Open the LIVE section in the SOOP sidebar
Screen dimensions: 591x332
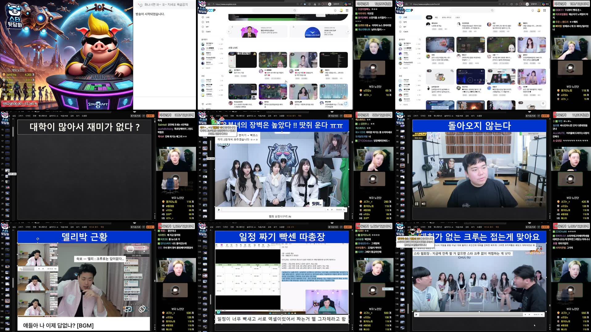[x=207, y=17]
